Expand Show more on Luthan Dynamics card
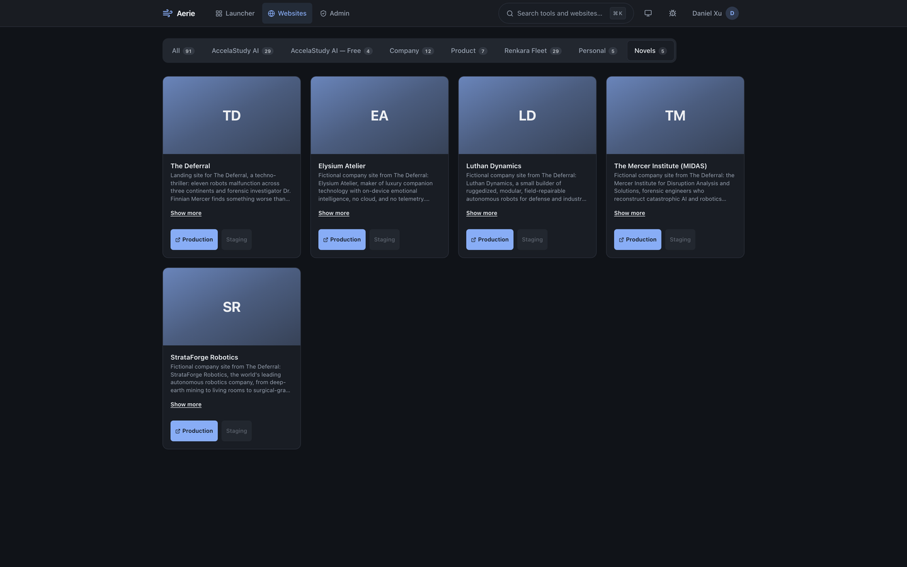Image resolution: width=907 pixels, height=567 pixels. pyautogui.click(x=482, y=214)
